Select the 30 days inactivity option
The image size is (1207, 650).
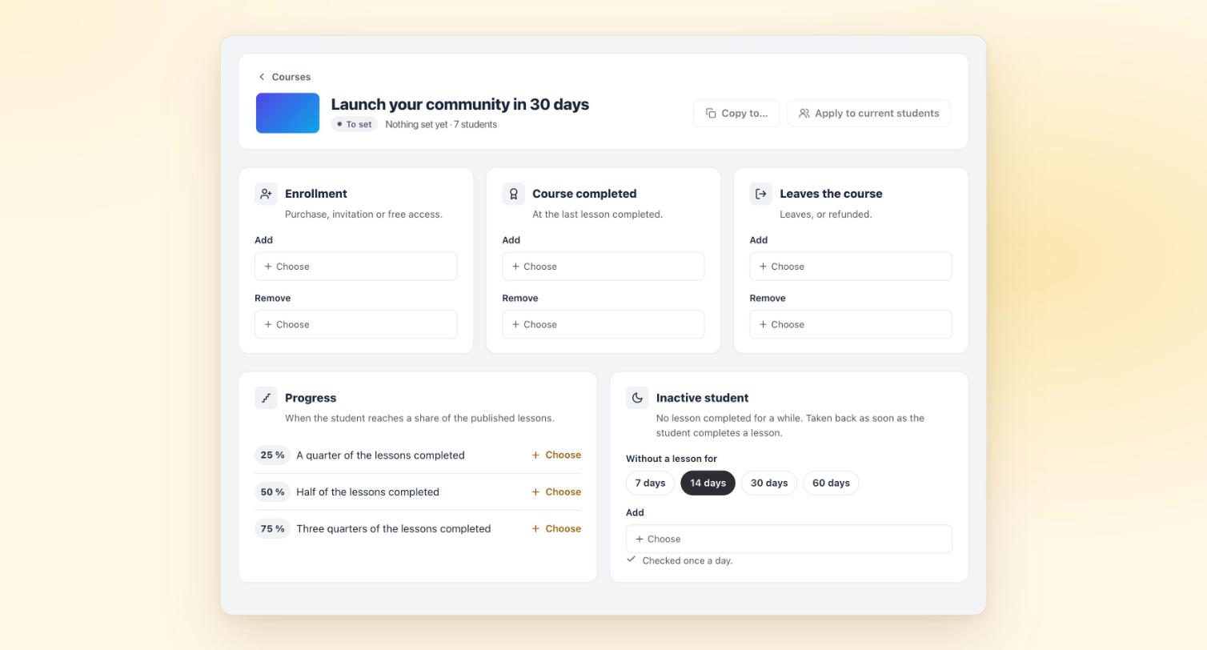[769, 483]
